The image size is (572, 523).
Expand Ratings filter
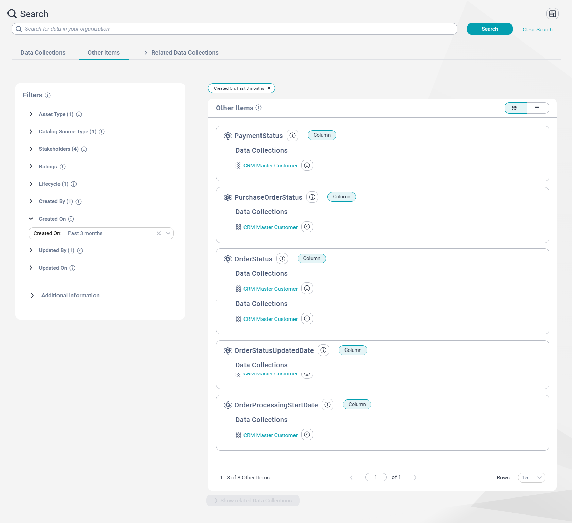(x=31, y=166)
